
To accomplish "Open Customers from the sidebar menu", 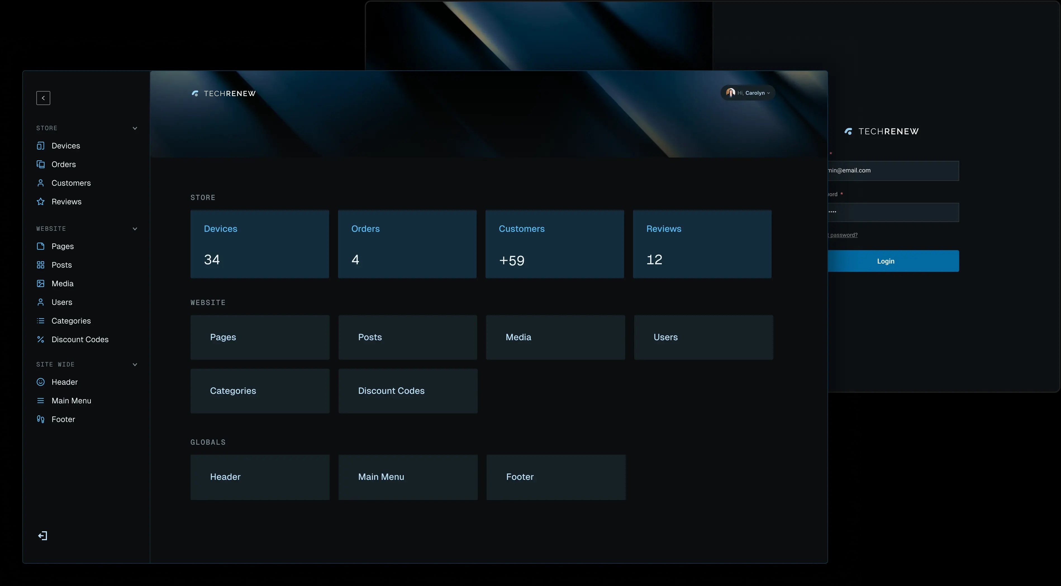I will click(71, 183).
